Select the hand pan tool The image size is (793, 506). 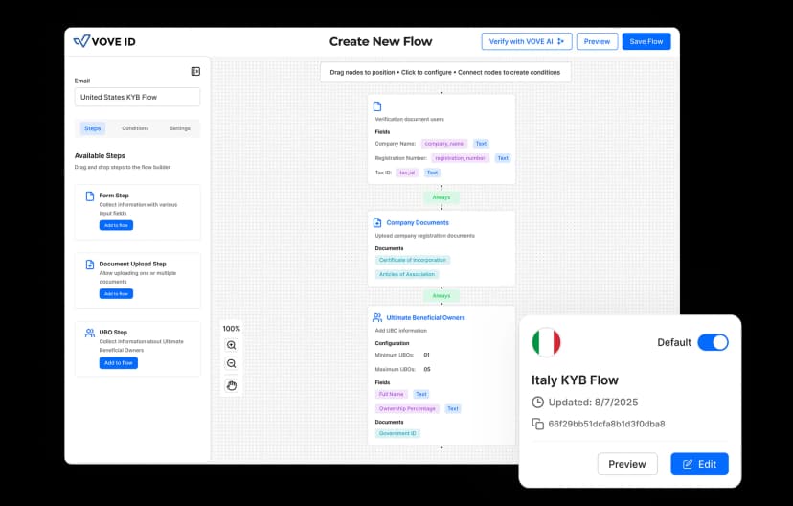[231, 385]
